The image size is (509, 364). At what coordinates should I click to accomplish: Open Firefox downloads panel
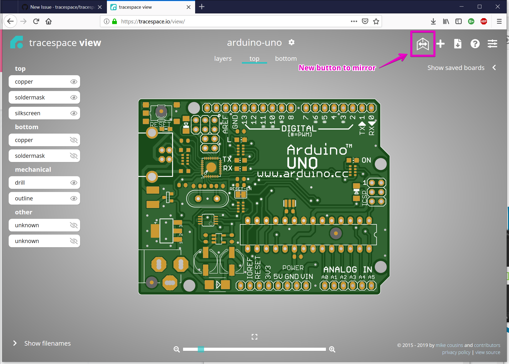point(433,21)
